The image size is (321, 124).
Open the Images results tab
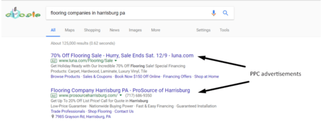click(135, 30)
